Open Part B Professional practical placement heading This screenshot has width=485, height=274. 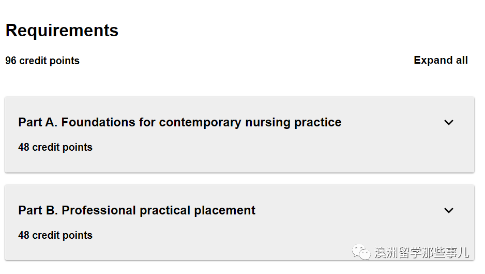(137, 210)
